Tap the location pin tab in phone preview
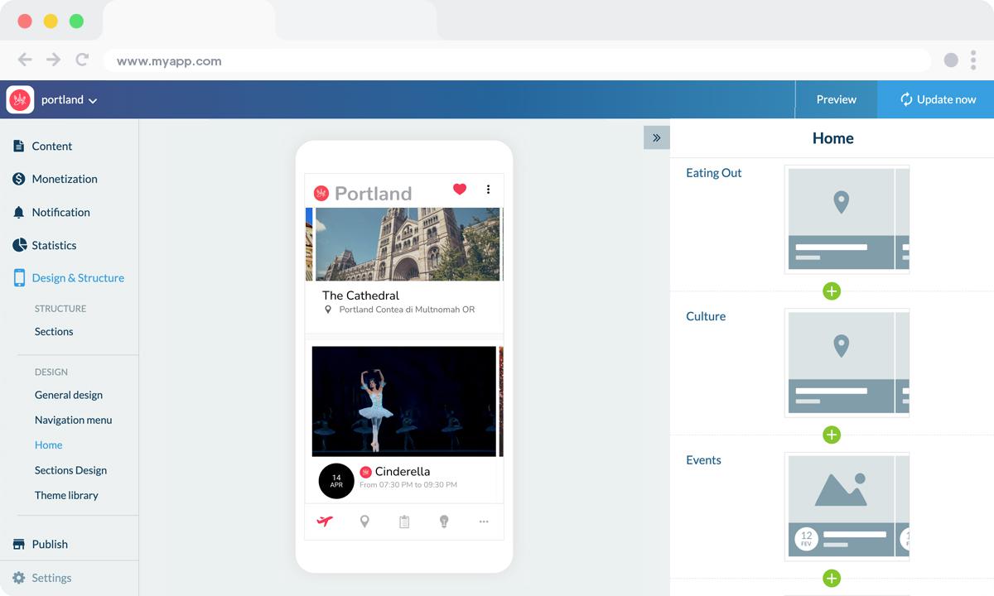The height and width of the screenshot is (596, 994). [364, 521]
